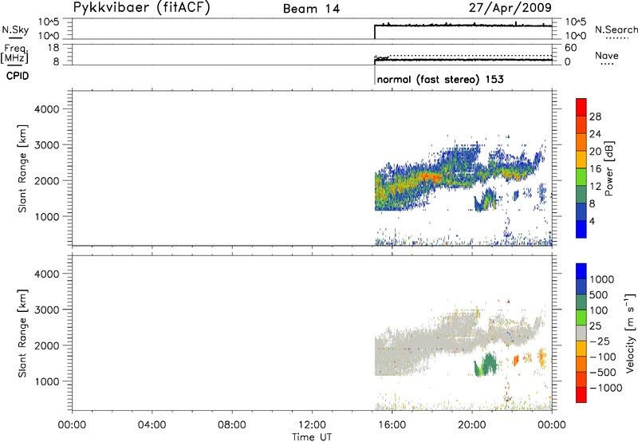The height and width of the screenshot is (442, 638).
Task: Click the 24 label on Power colorbar
Action: [595, 134]
